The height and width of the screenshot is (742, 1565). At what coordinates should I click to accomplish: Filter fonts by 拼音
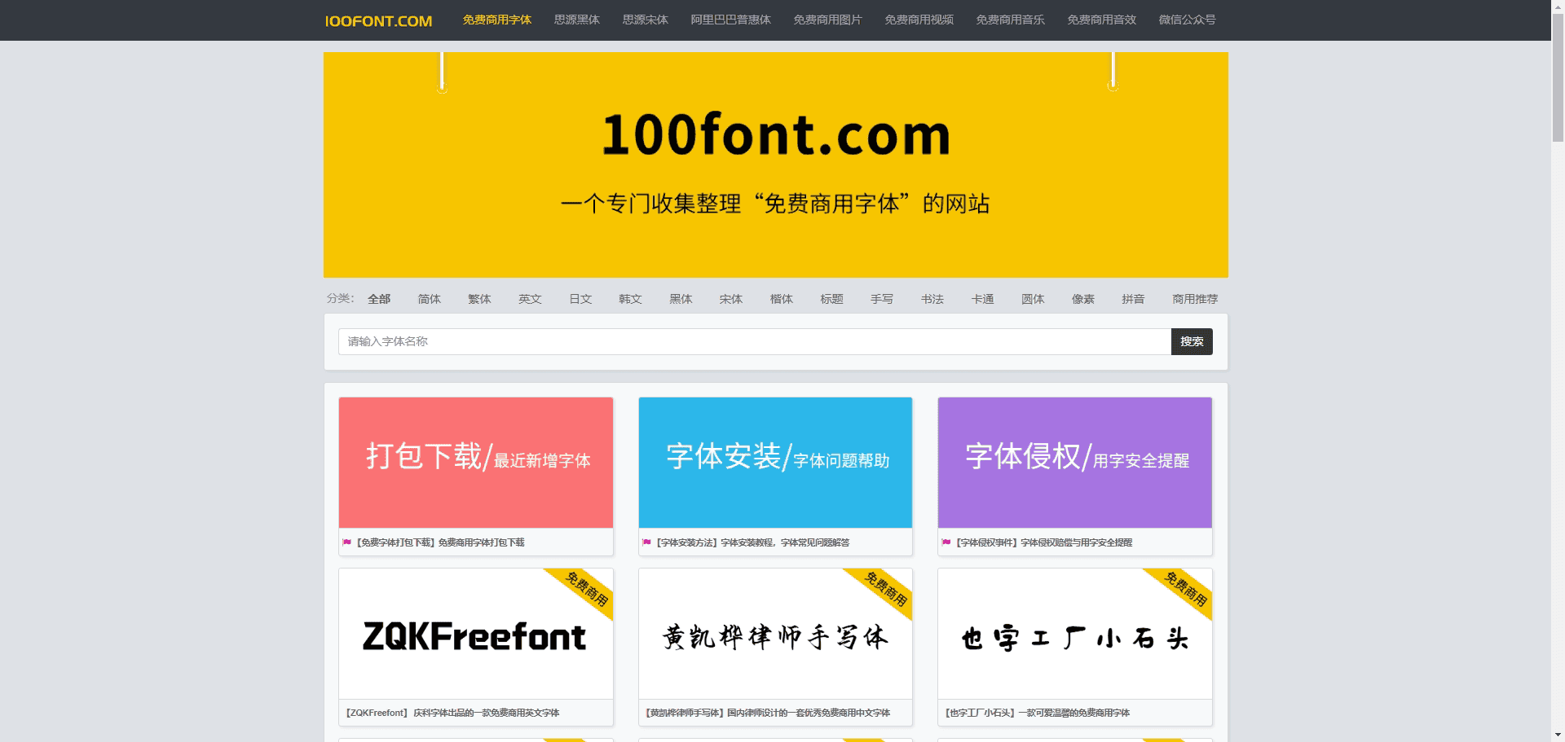point(1133,299)
